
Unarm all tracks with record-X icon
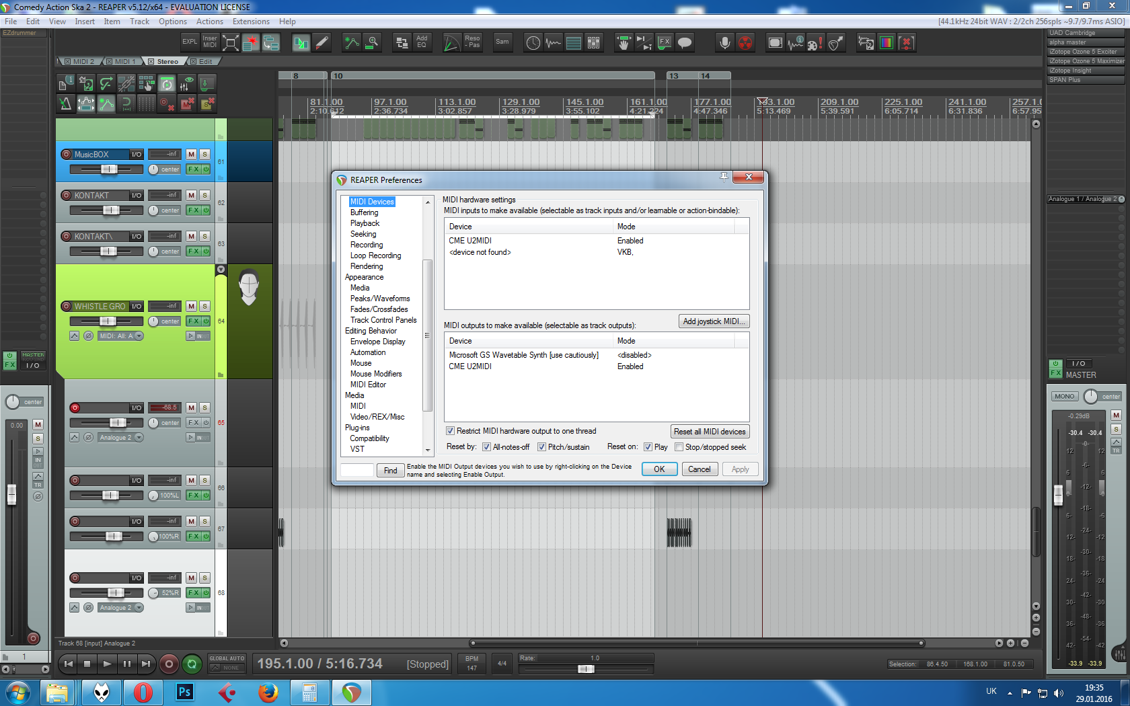[167, 104]
